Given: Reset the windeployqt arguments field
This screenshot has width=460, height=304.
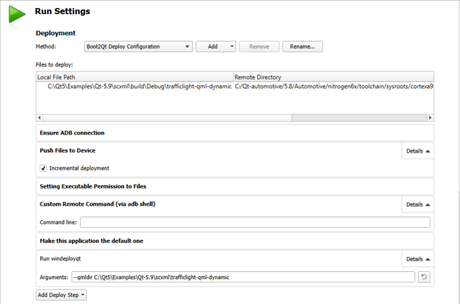Looking at the screenshot, I should [x=424, y=276].
